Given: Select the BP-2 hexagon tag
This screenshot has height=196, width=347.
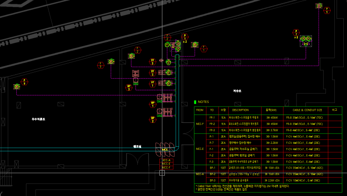Looking at the screenshot, I should (153, 120).
